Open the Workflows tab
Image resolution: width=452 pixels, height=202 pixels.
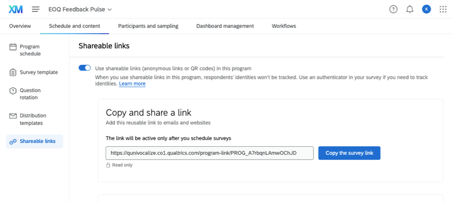coord(284,26)
